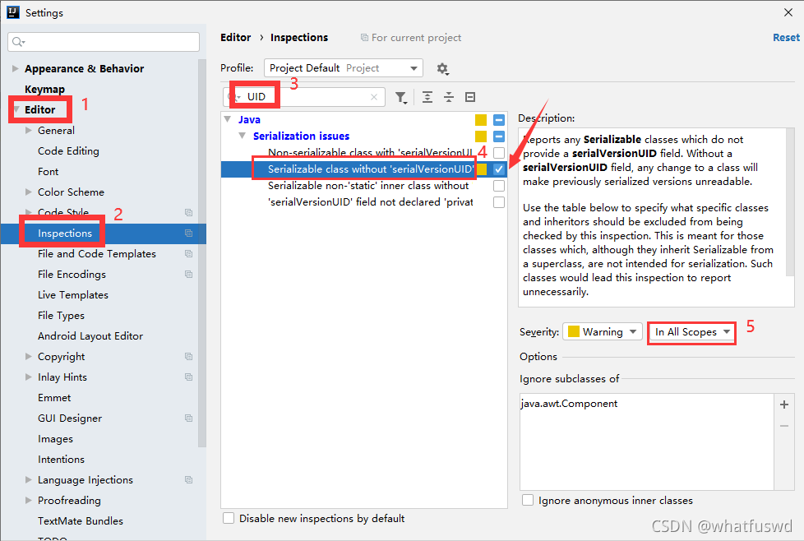
Task: Open Android Layout Editor settings
Action: tap(90, 336)
